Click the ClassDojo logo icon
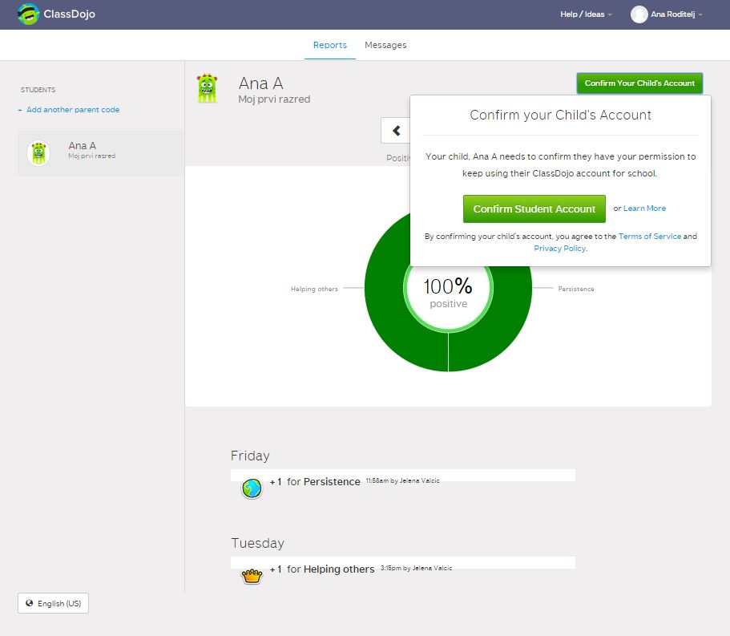Screen dimensions: 730x636 pos(28,14)
